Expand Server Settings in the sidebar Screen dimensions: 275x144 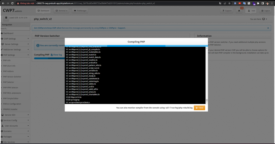15,44
